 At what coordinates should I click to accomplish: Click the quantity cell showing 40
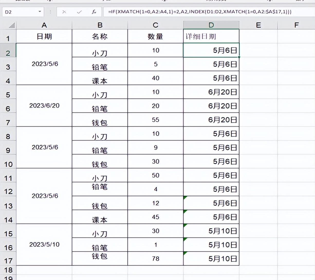coord(155,78)
